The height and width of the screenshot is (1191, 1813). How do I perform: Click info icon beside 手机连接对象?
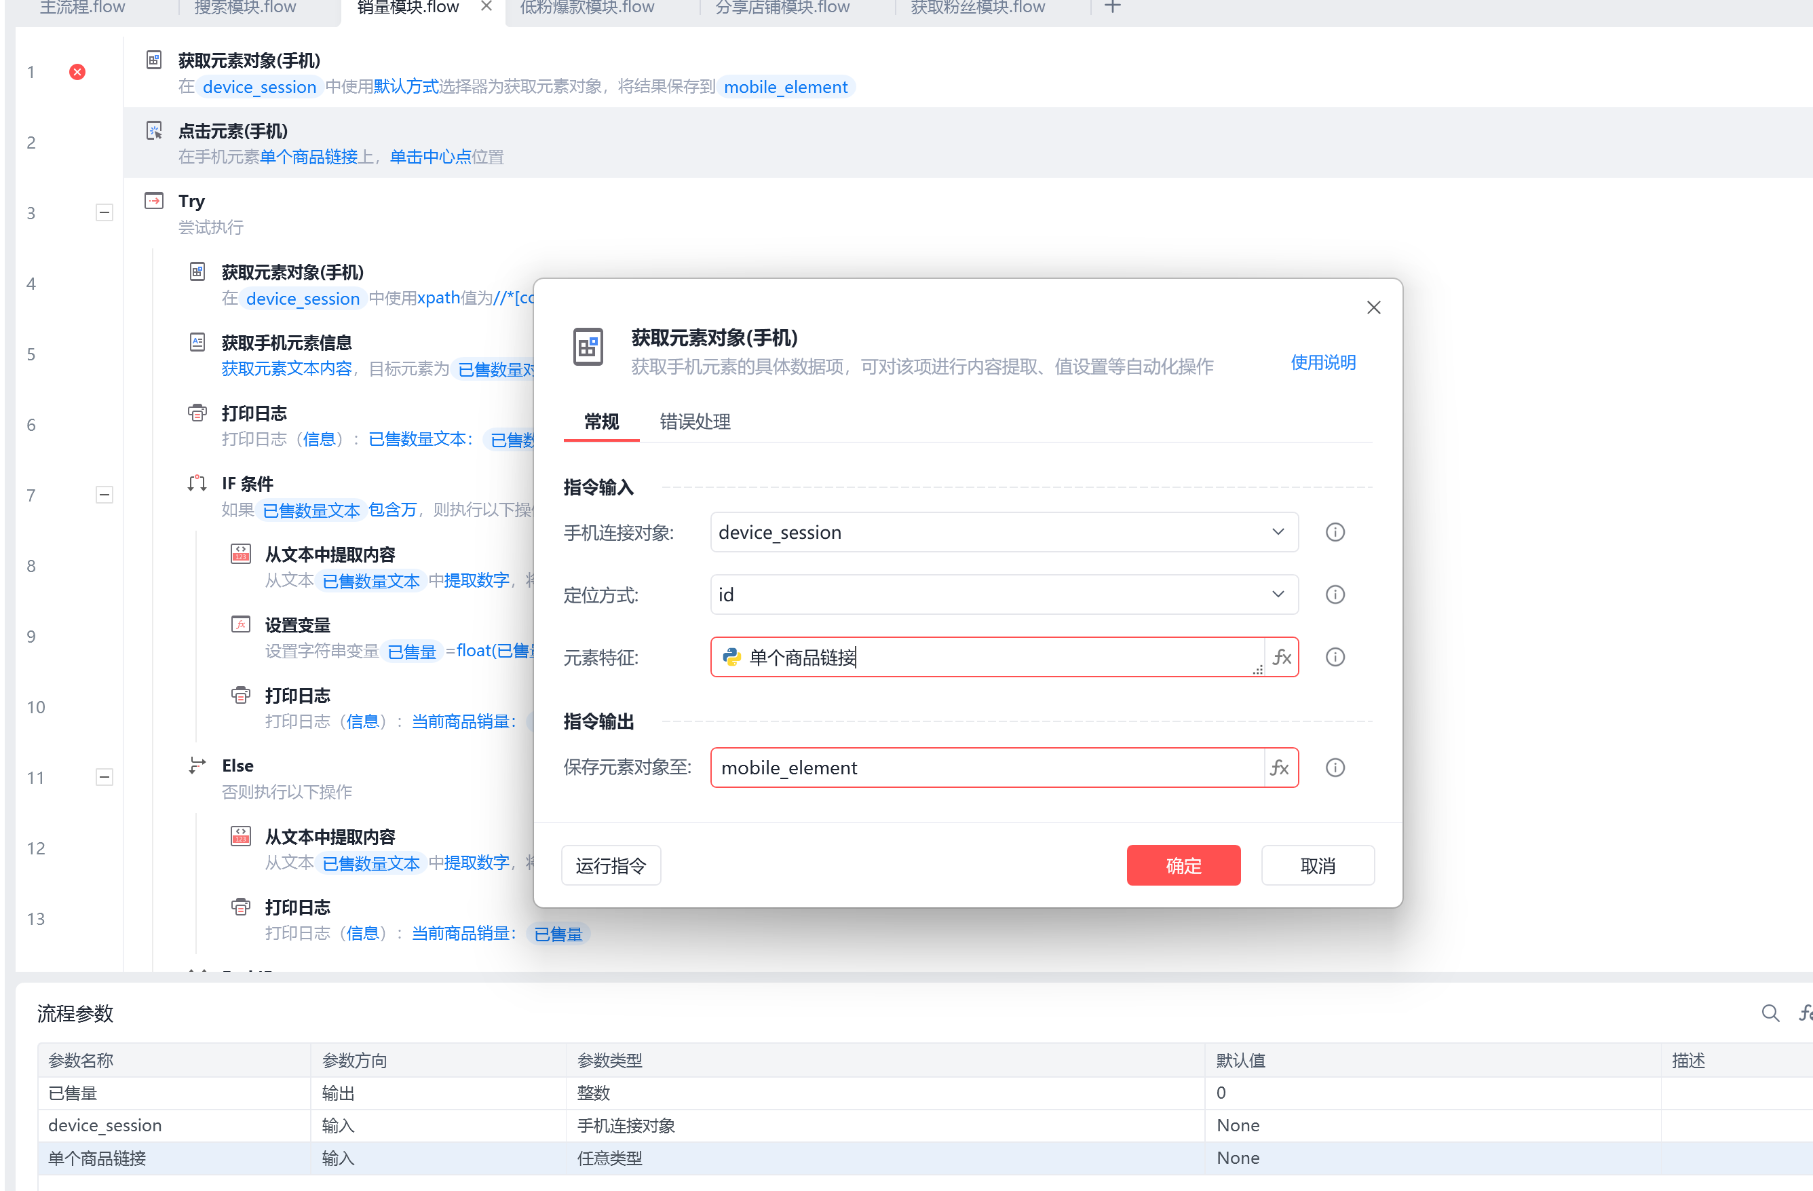pos(1335,532)
